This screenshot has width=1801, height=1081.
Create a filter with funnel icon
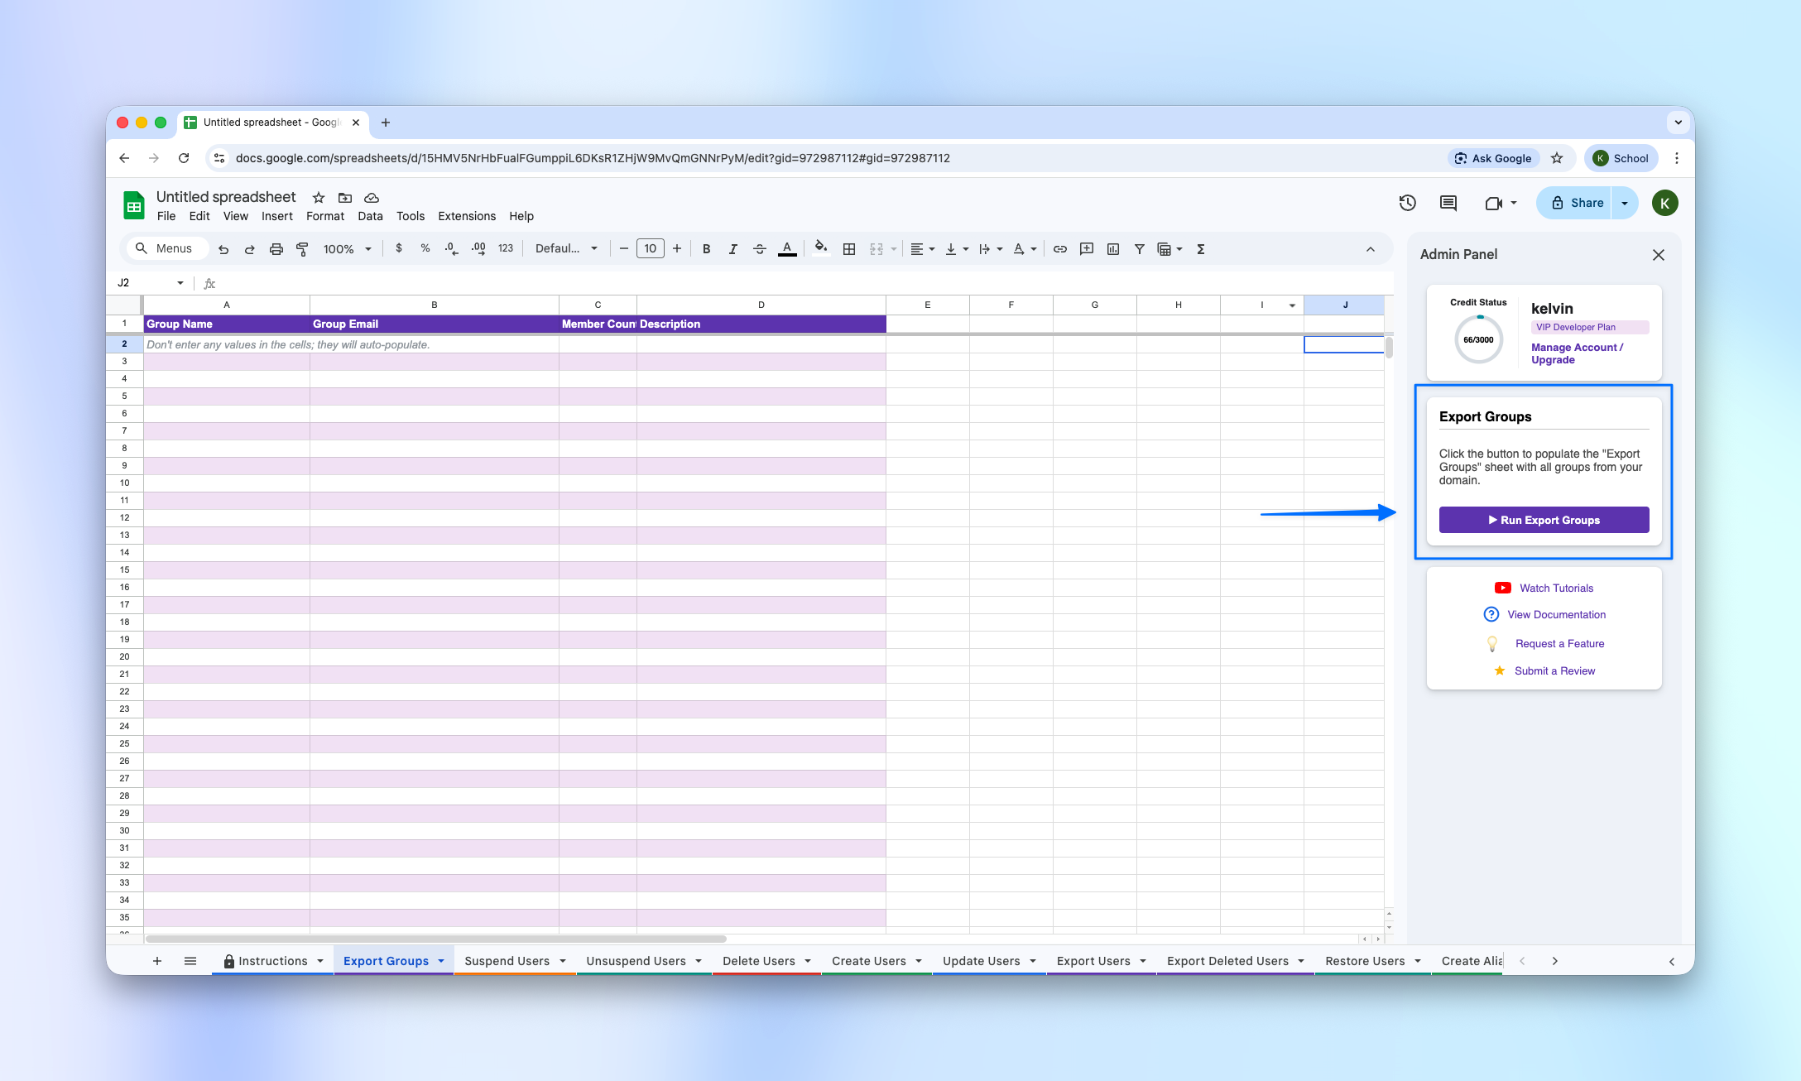click(x=1139, y=248)
